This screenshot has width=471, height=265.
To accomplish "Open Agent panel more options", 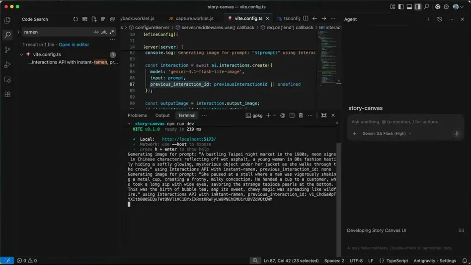I will click(451, 19).
